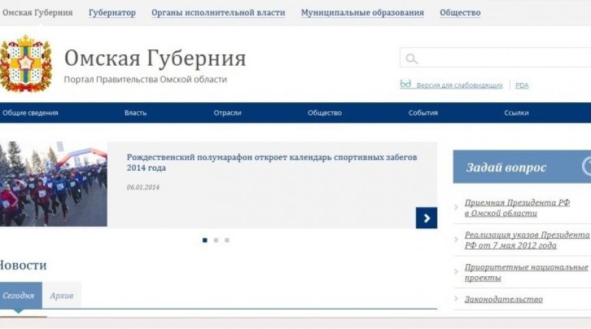Open the Власть navigation menu
This screenshot has height=329, width=591.
tap(135, 113)
